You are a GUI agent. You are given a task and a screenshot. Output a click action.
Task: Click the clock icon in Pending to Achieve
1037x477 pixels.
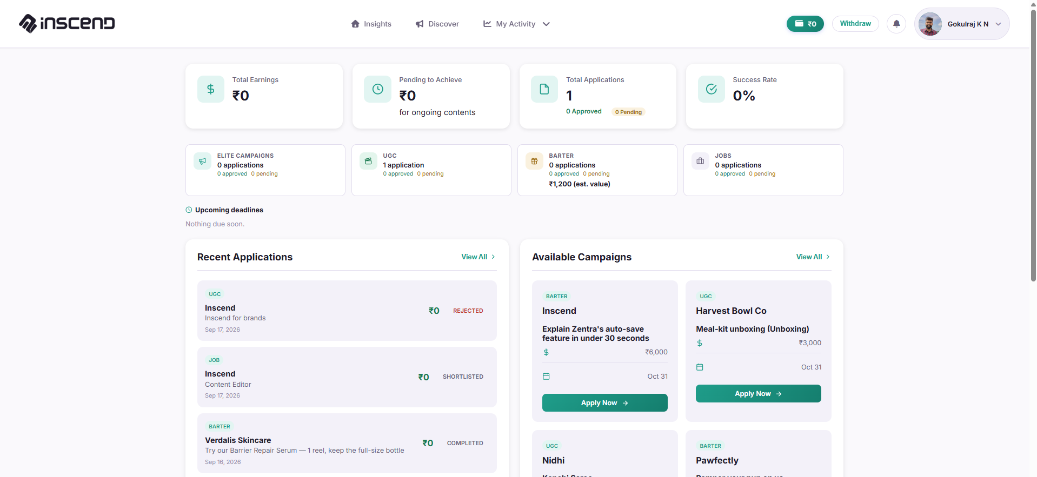377,89
